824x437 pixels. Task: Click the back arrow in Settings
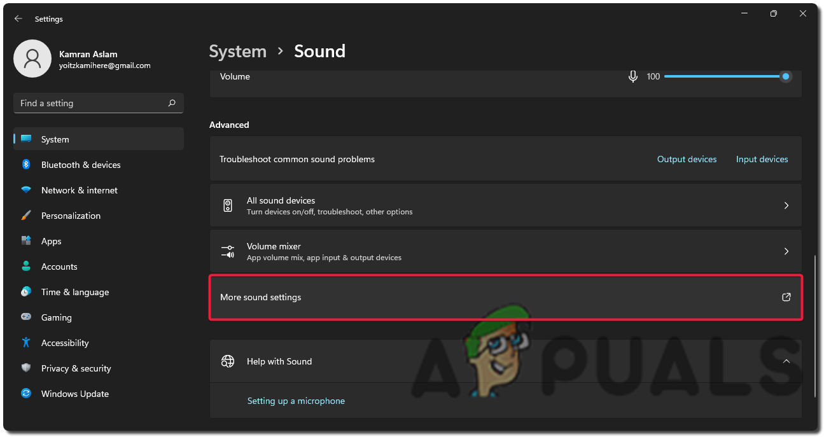[x=18, y=19]
